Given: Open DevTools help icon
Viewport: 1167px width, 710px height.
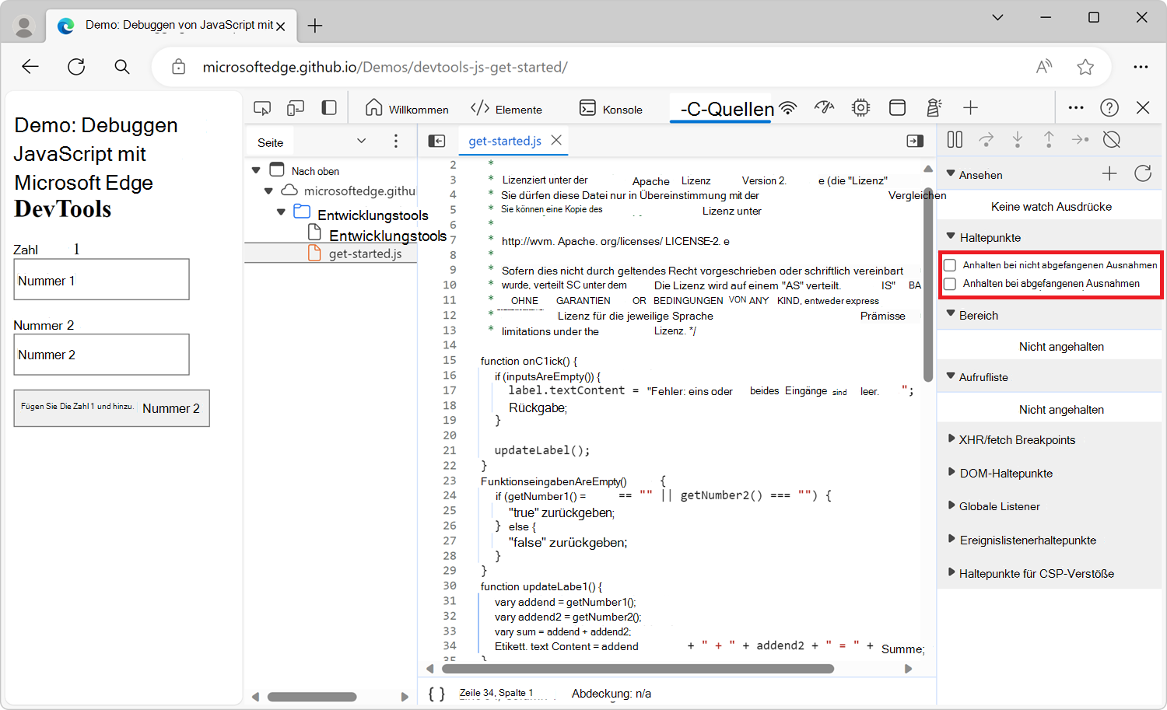Looking at the screenshot, I should point(1109,108).
